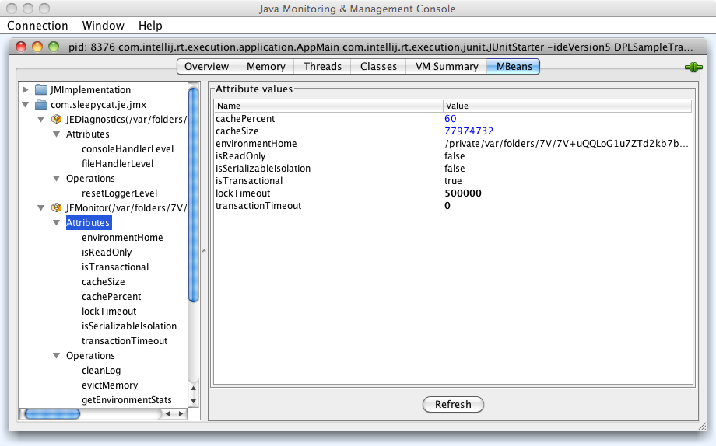Click the JMImplementation folder icon

point(41,90)
